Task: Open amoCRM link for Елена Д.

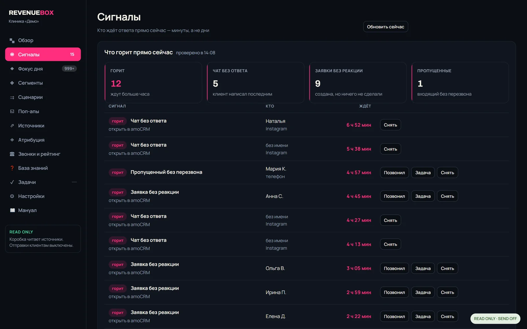Action: point(129,321)
